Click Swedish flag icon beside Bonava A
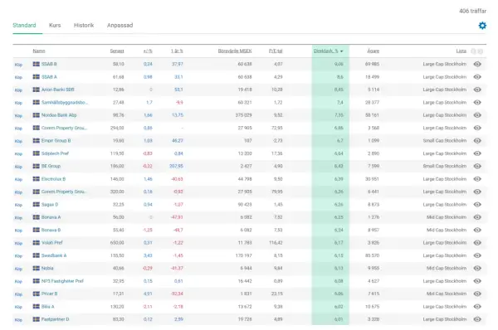Image resolution: width=498 pixels, height=330 pixels. 37,217
